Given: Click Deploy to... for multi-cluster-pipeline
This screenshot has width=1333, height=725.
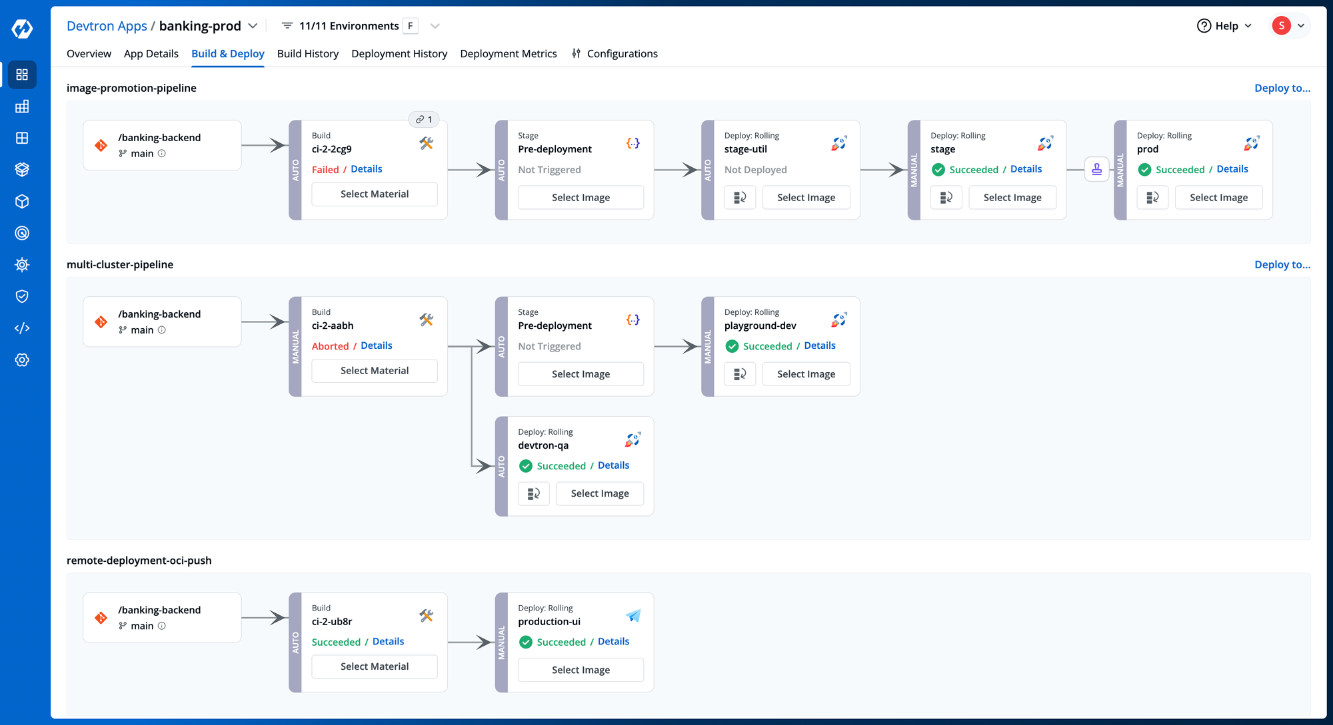Looking at the screenshot, I should pyautogui.click(x=1282, y=264).
